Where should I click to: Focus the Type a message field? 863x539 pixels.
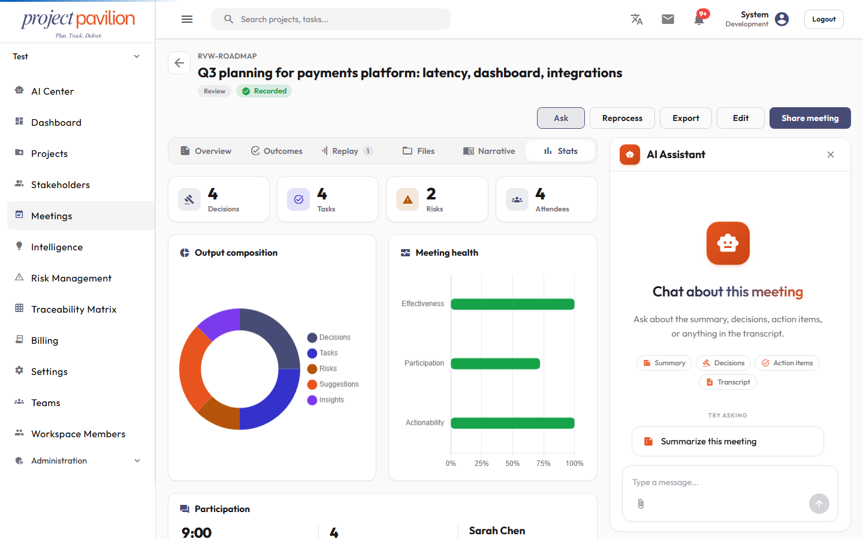coord(730,483)
